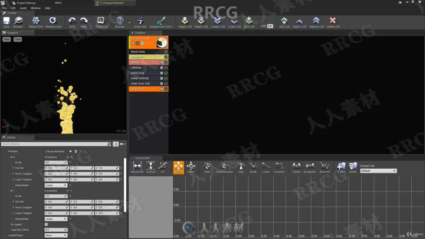Image resolution: width=425 pixels, height=239 pixels.
Task: Activate Pan mode in Curve Editor
Action: coord(179,168)
